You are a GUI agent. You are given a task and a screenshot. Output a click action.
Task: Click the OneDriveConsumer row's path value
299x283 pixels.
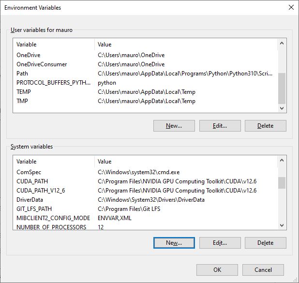click(x=131, y=64)
